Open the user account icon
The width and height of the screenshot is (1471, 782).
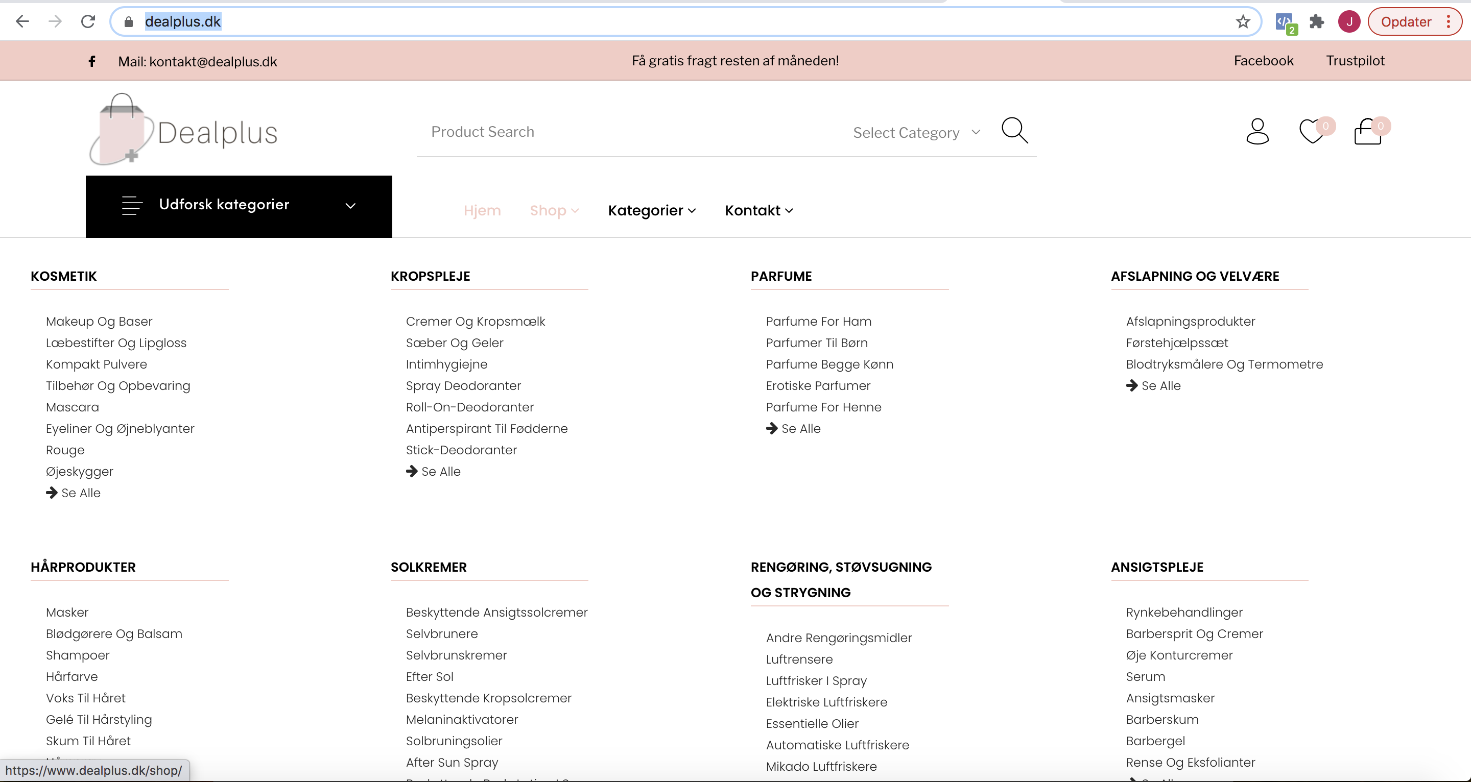pyautogui.click(x=1257, y=132)
